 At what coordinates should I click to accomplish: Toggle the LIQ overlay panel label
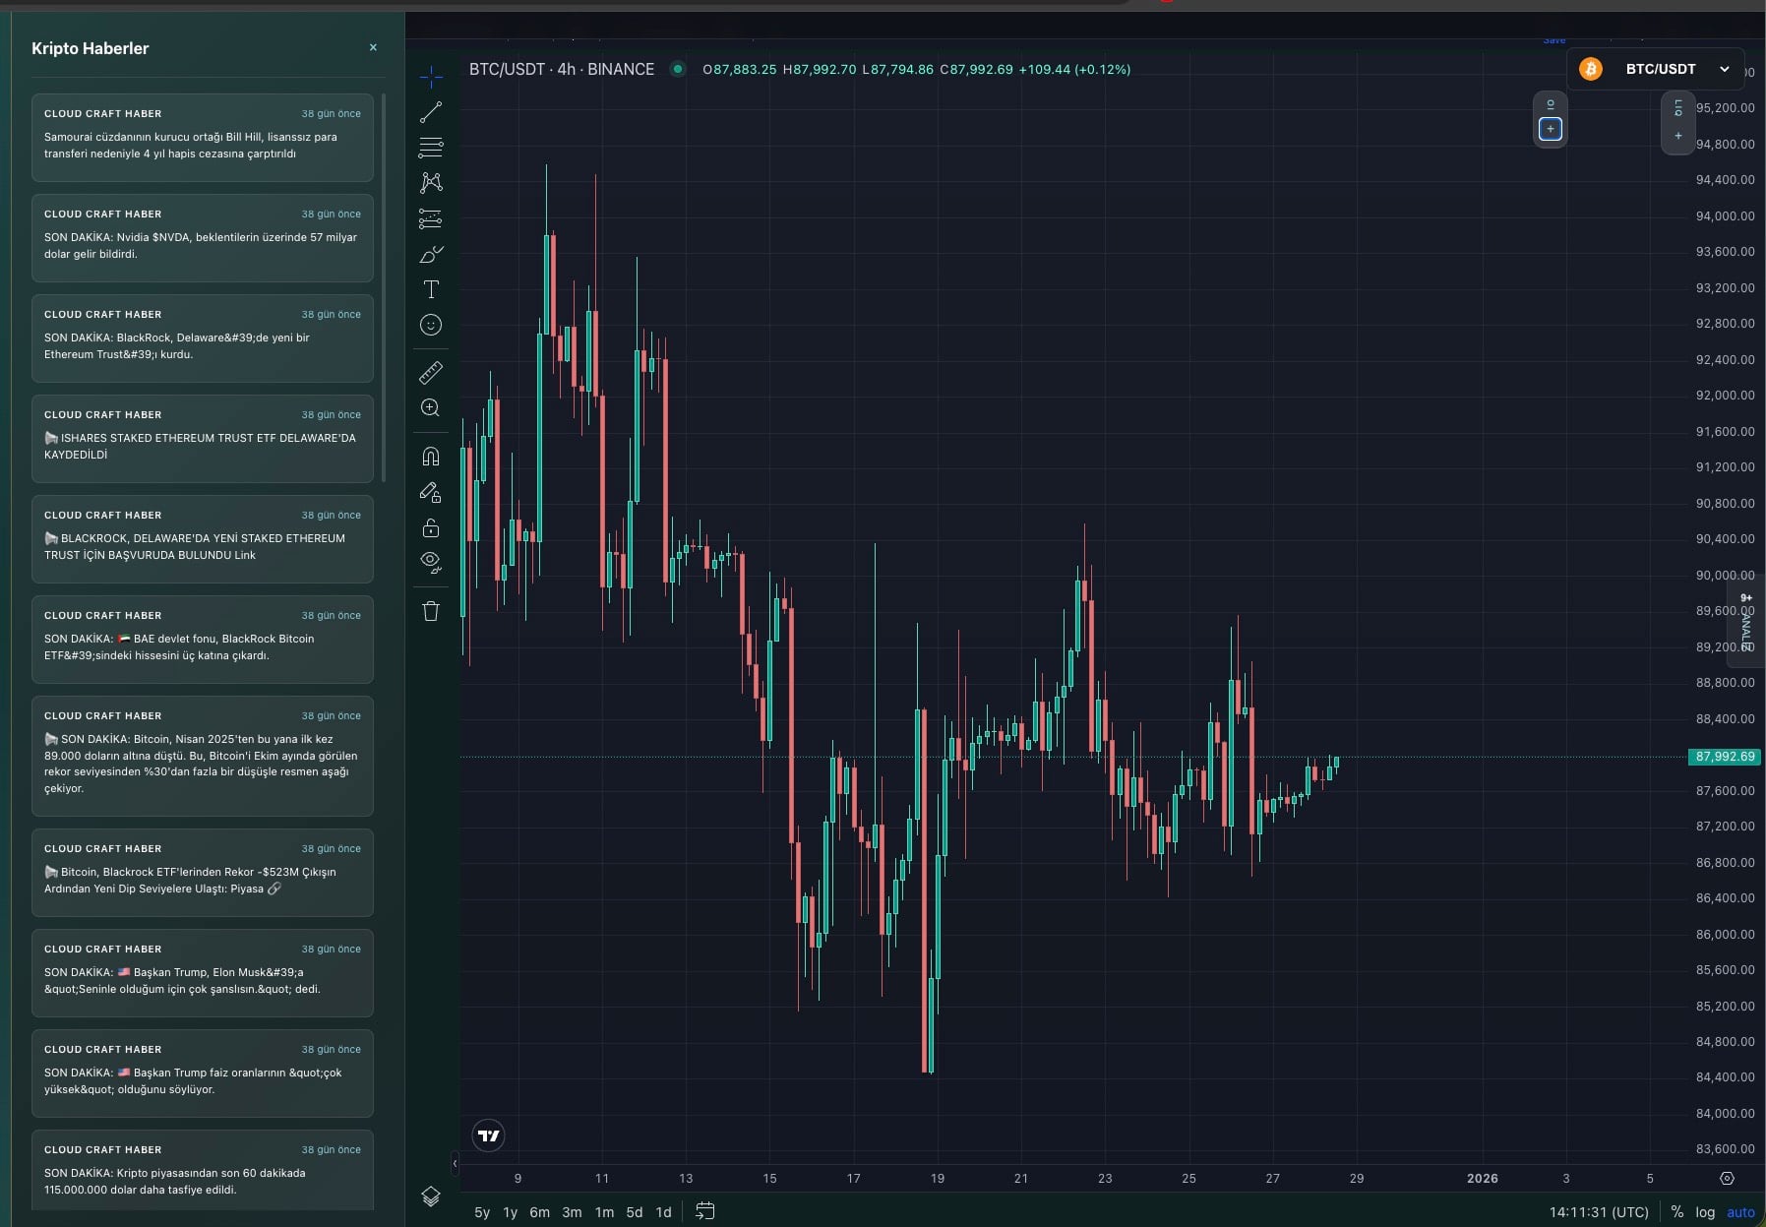tap(1678, 107)
